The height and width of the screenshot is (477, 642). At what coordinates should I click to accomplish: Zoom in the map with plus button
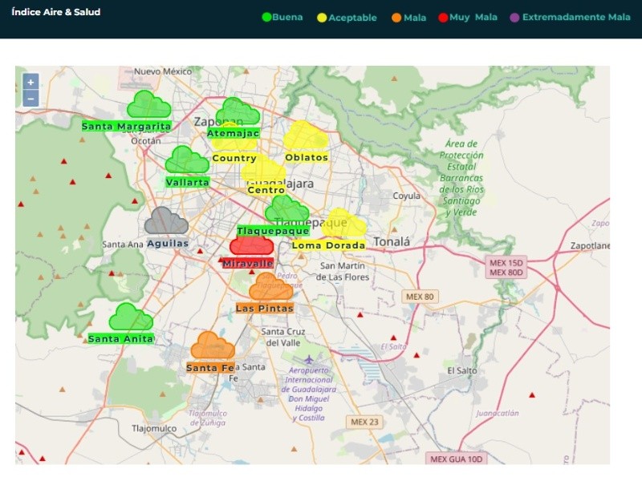(30, 82)
